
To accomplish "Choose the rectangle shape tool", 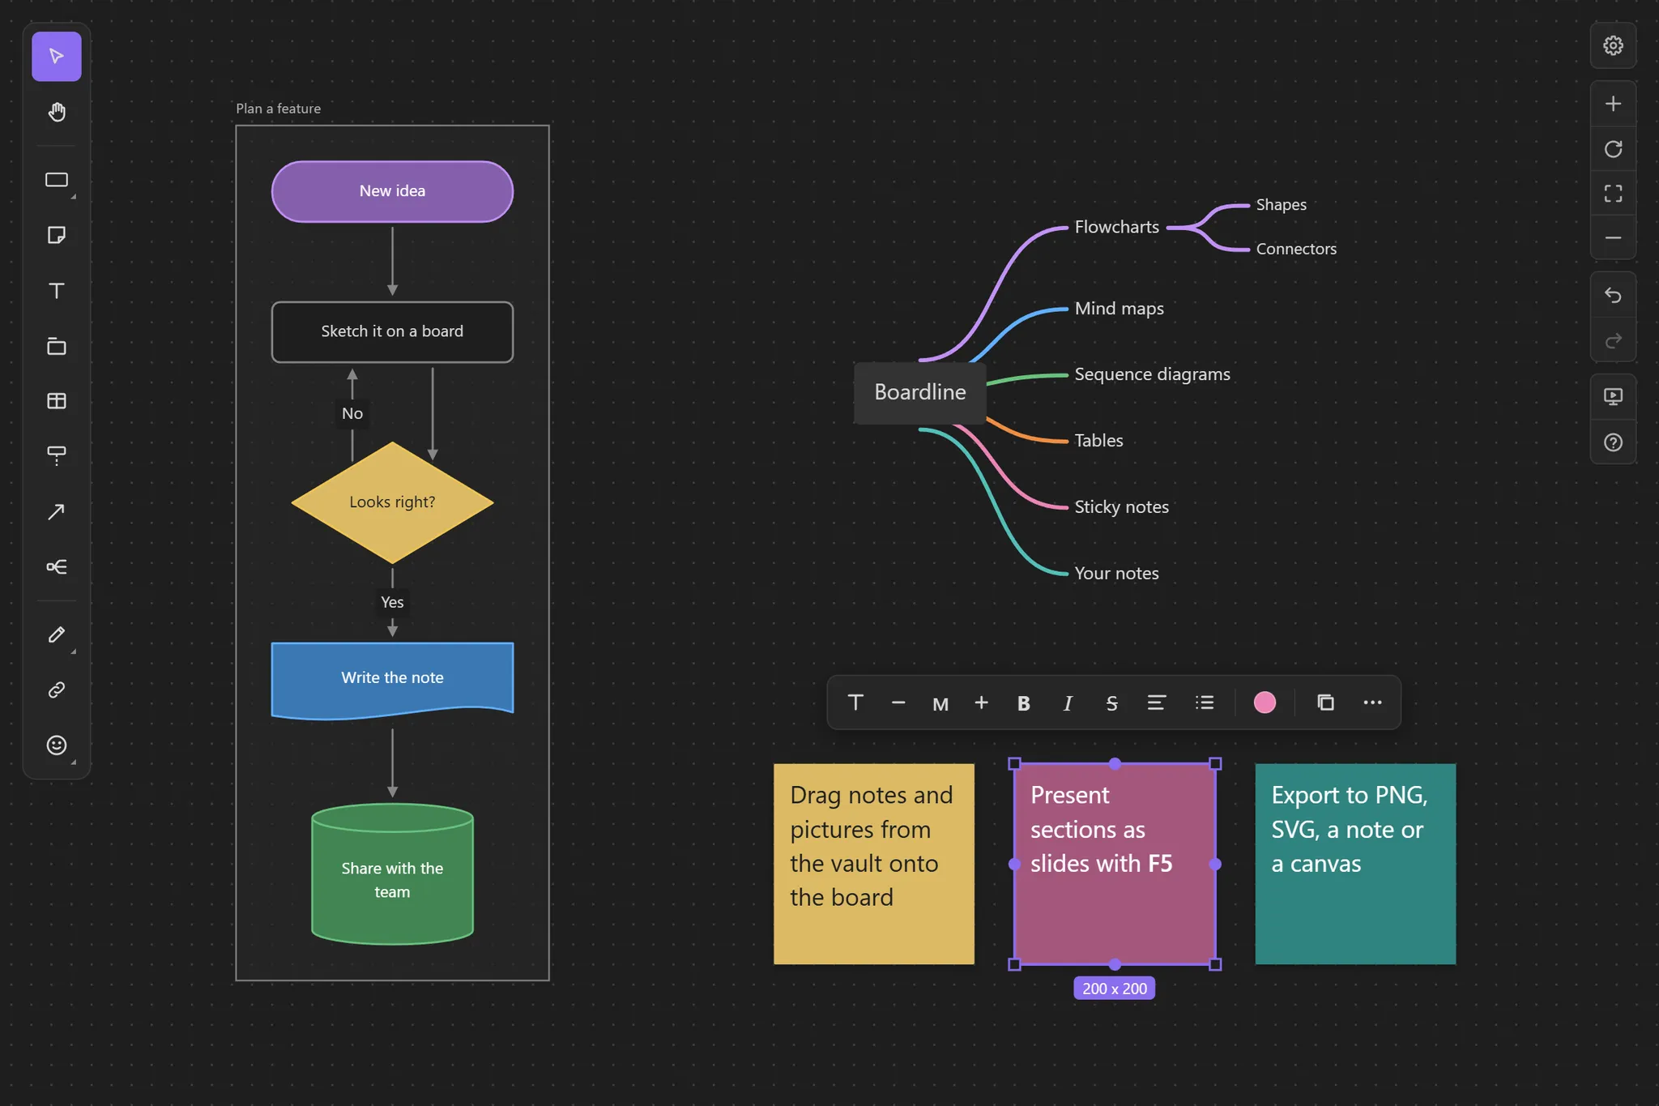I will coord(56,180).
